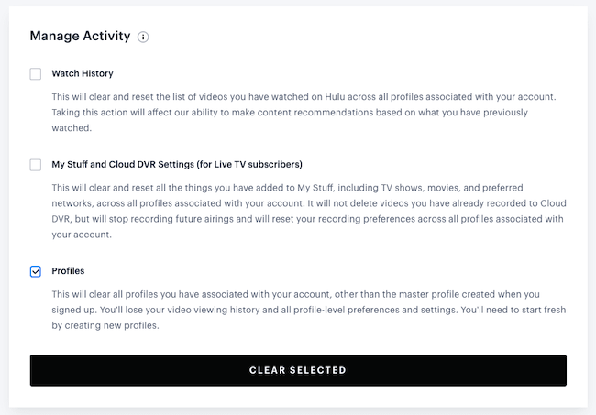Click "creating new profiles" in the Profiles text
This screenshot has width=596, height=415.
pyautogui.click(x=110, y=325)
